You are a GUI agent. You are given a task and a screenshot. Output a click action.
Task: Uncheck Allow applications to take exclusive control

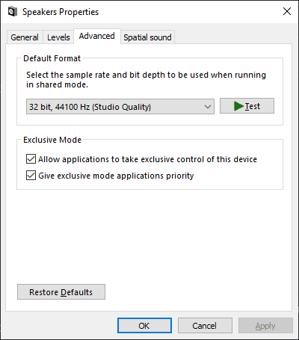click(31, 159)
